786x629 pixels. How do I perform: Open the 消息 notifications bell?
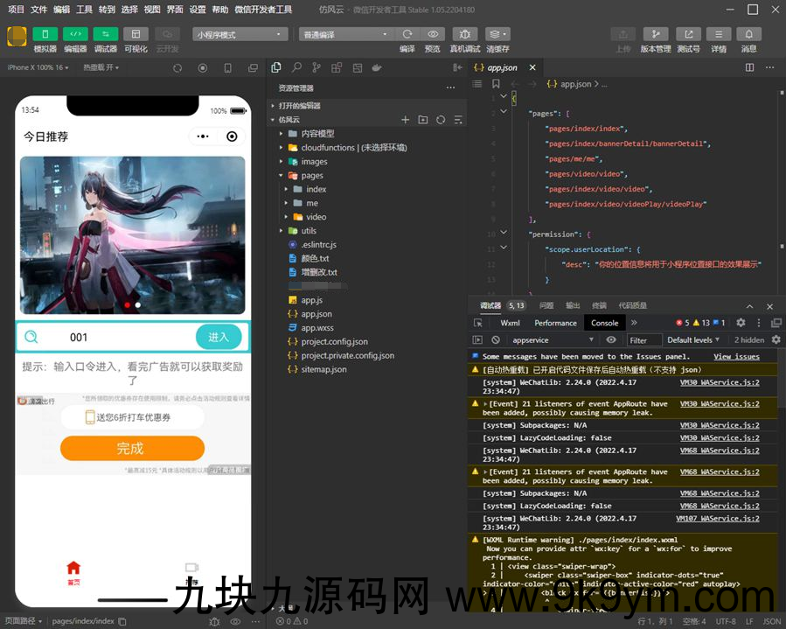point(748,34)
